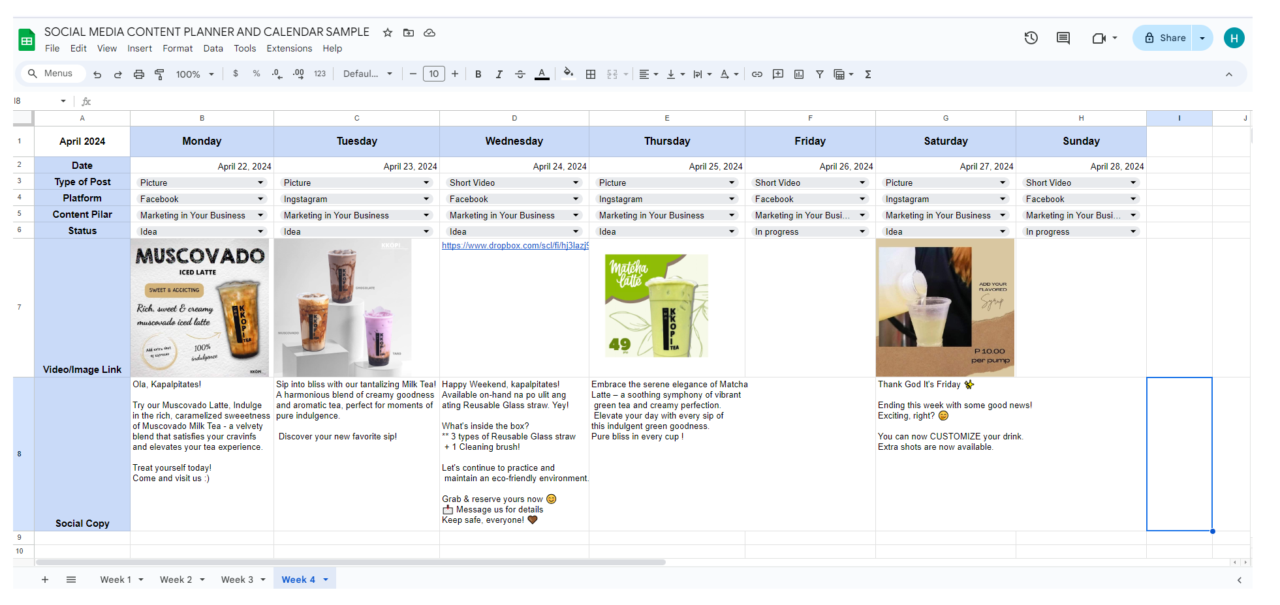
Task: Increase the font size
Action: click(x=455, y=74)
